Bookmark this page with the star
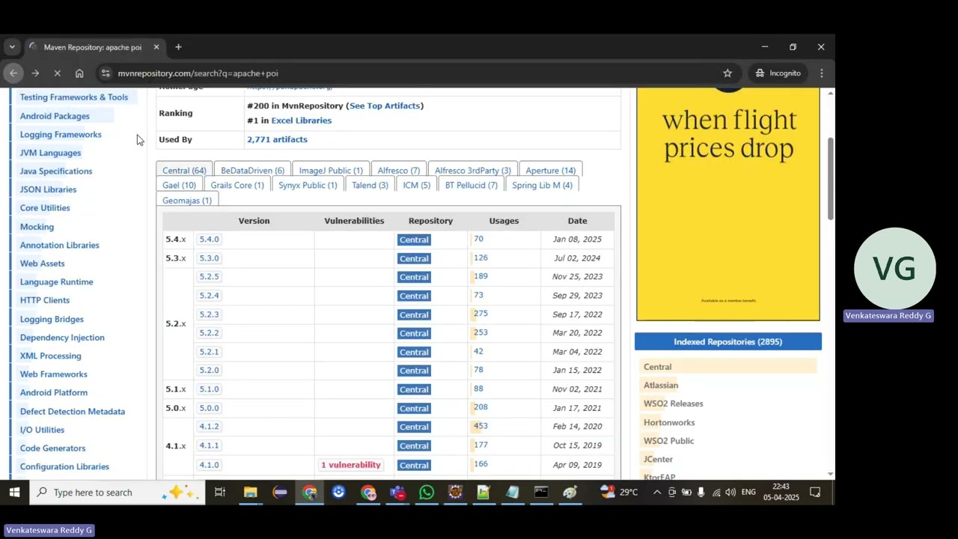Viewport: 958px width, 539px height. click(x=727, y=73)
